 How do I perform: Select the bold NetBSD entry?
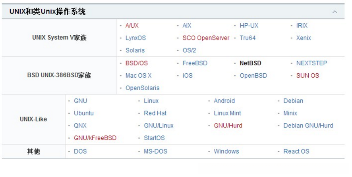pyautogui.click(x=250, y=63)
